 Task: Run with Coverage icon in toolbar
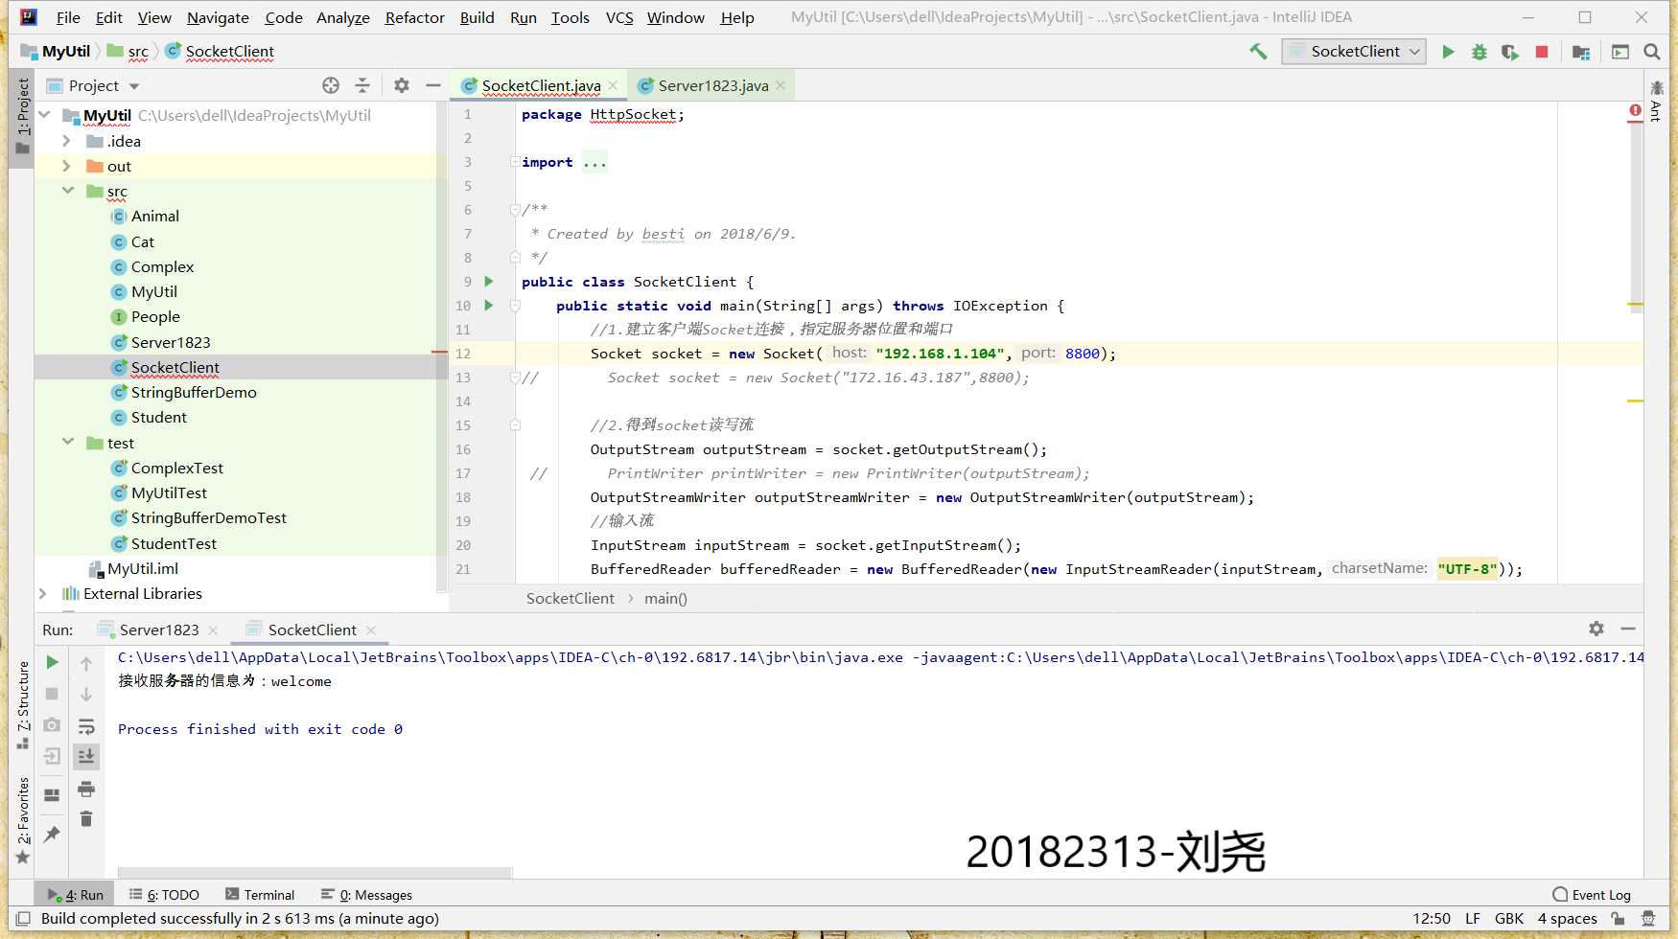(x=1510, y=52)
